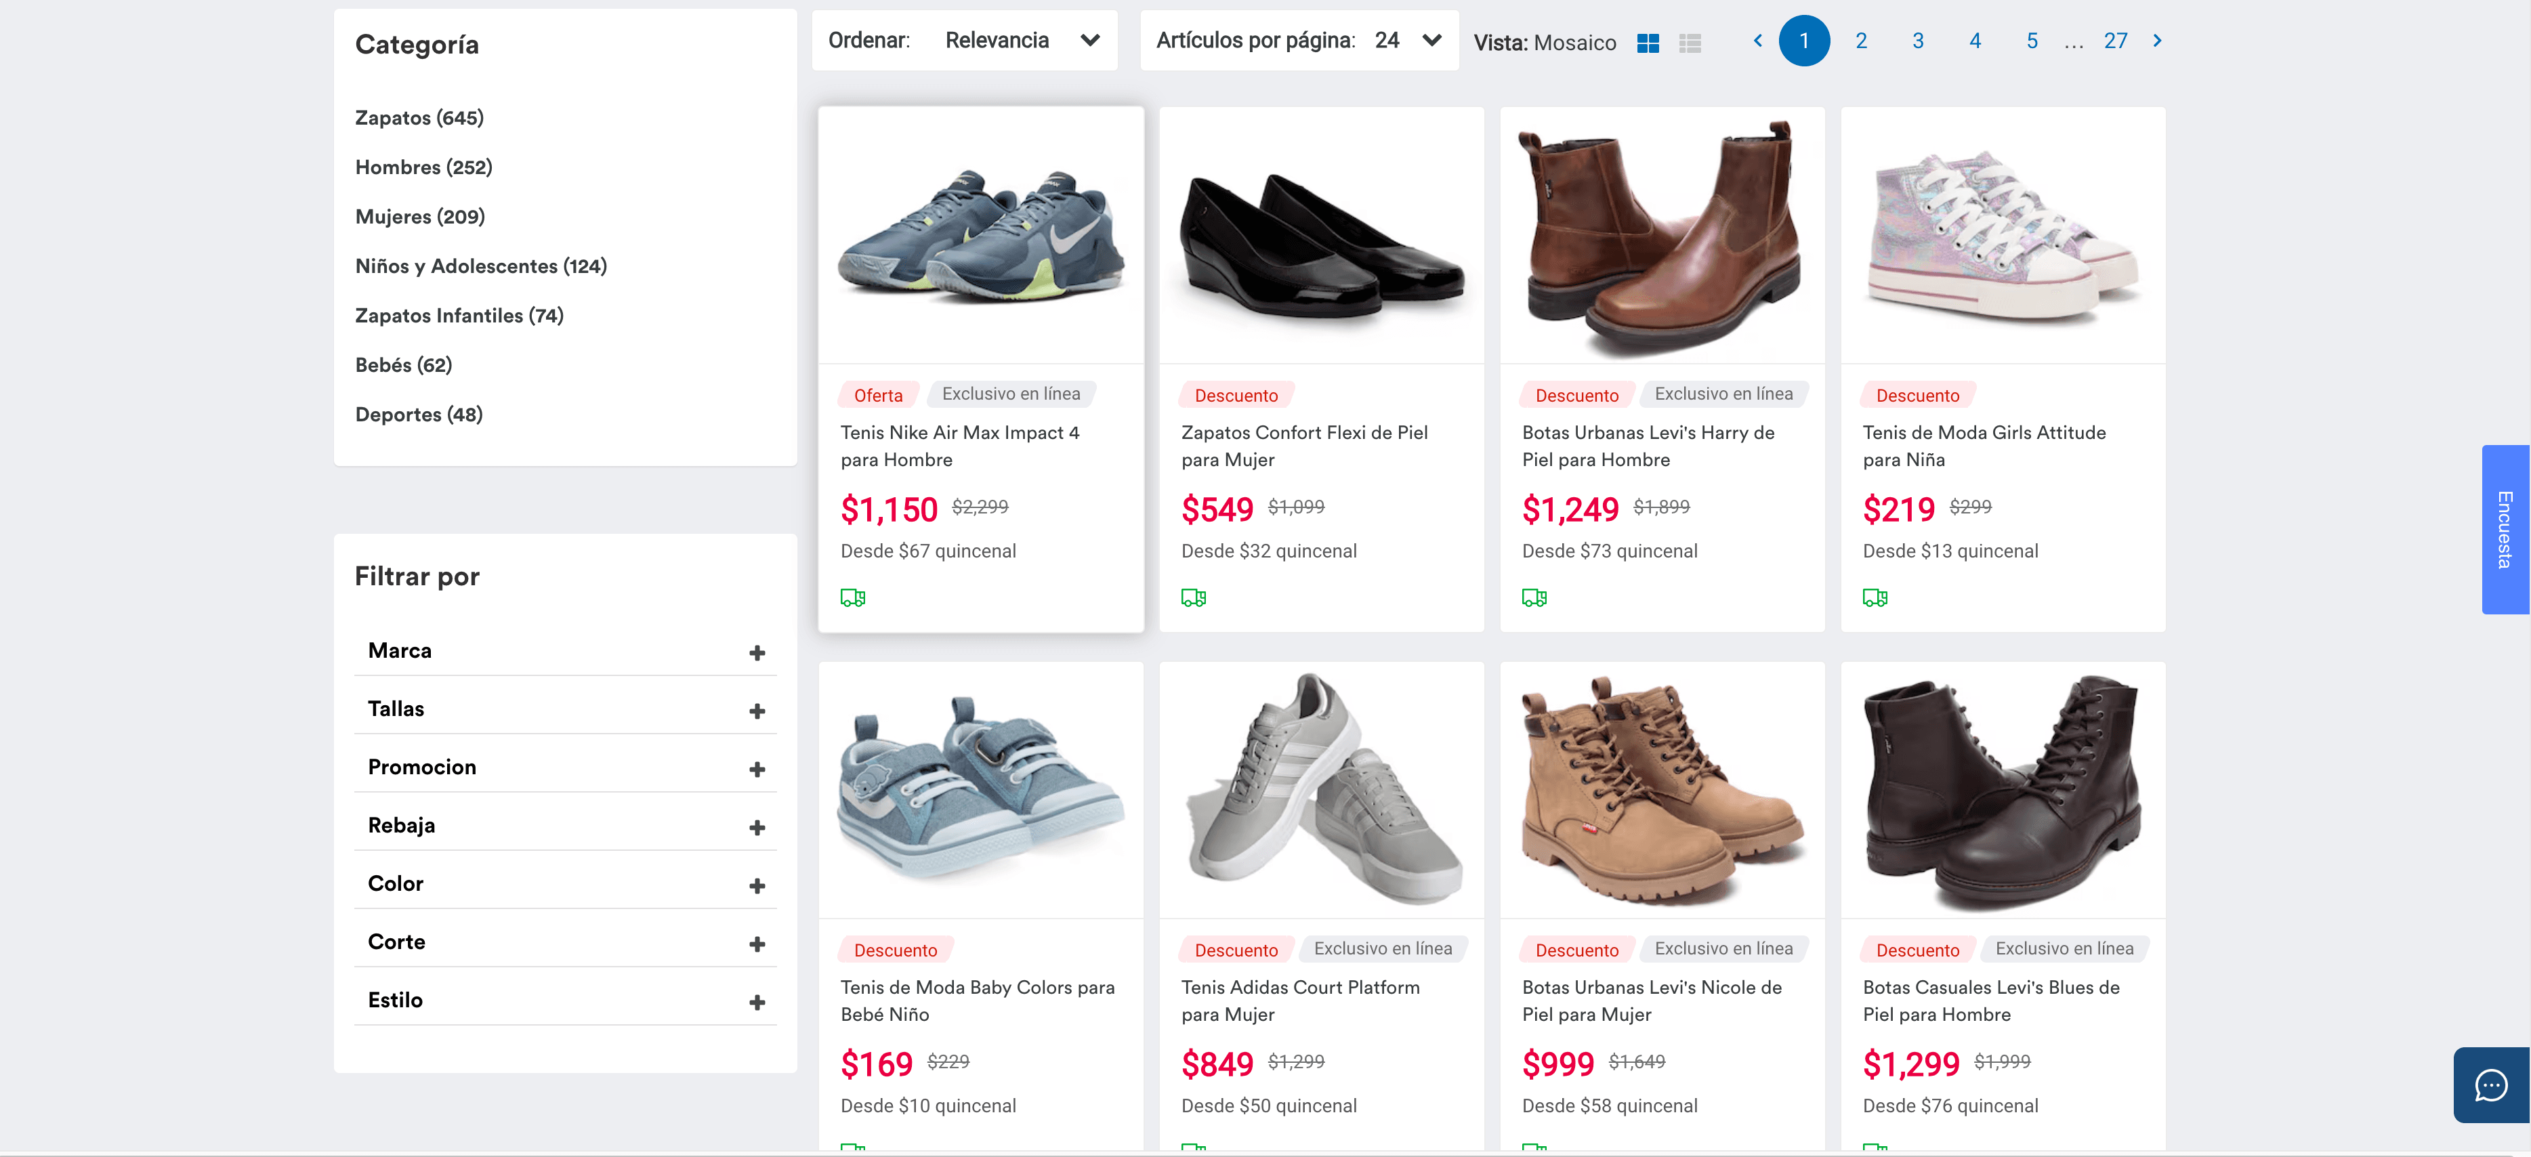Open the Artículos por página dropdown
2531x1157 pixels.
pos(1299,40)
